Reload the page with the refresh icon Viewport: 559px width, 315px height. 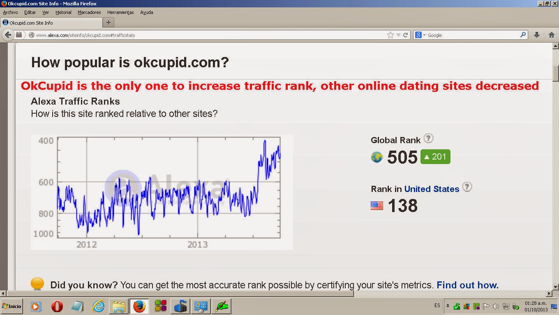405,35
